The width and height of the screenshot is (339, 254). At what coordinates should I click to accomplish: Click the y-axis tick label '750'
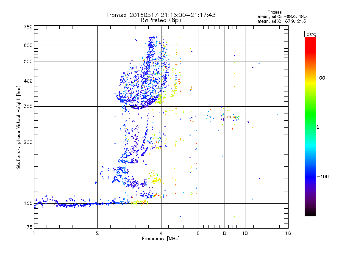pyautogui.click(x=28, y=27)
